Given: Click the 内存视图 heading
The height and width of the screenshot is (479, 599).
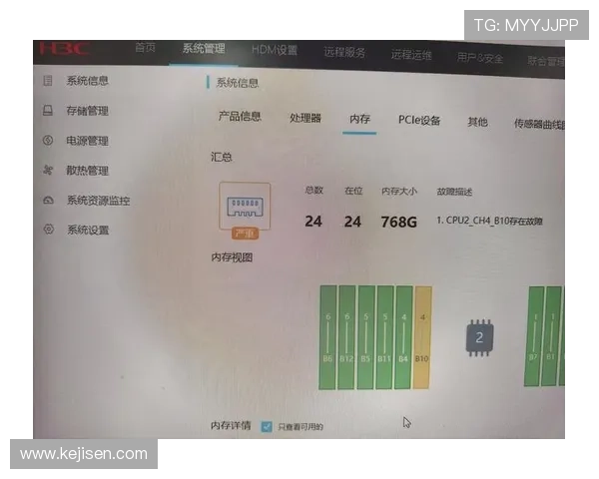Looking at the screenshot, I should (x=232, y=257).
